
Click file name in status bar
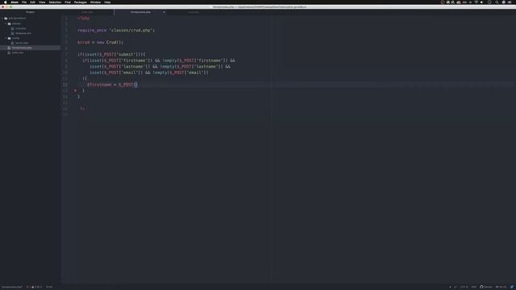12,287
